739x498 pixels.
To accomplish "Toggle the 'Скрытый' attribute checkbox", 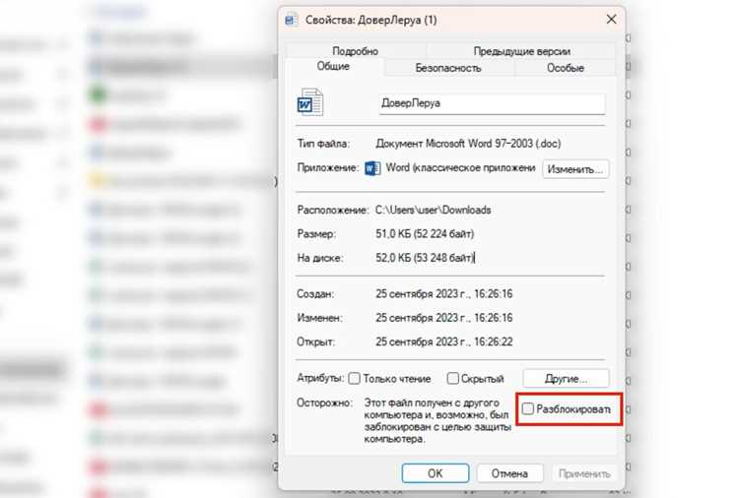I will [x=453, y=379].
